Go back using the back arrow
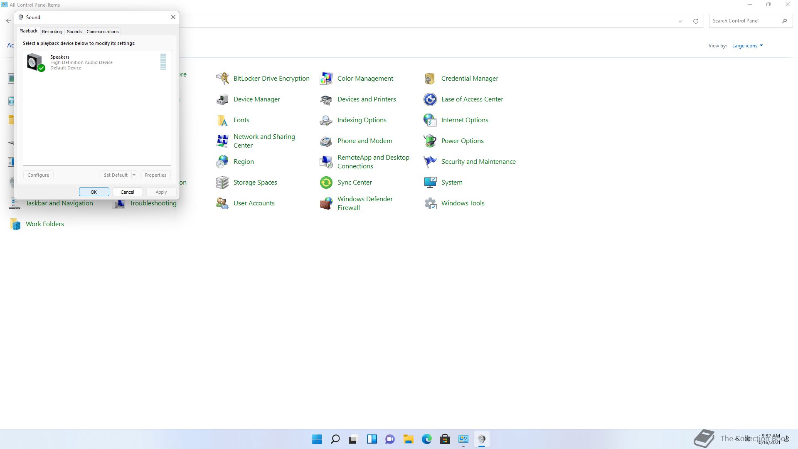Image resolution: width=798 pixels, height=449 pixels. pyautogui.click(x=9, y=21)
